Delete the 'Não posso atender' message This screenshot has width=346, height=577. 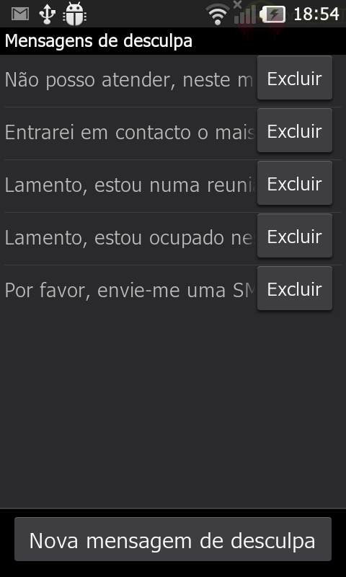[x=295, y=78]
